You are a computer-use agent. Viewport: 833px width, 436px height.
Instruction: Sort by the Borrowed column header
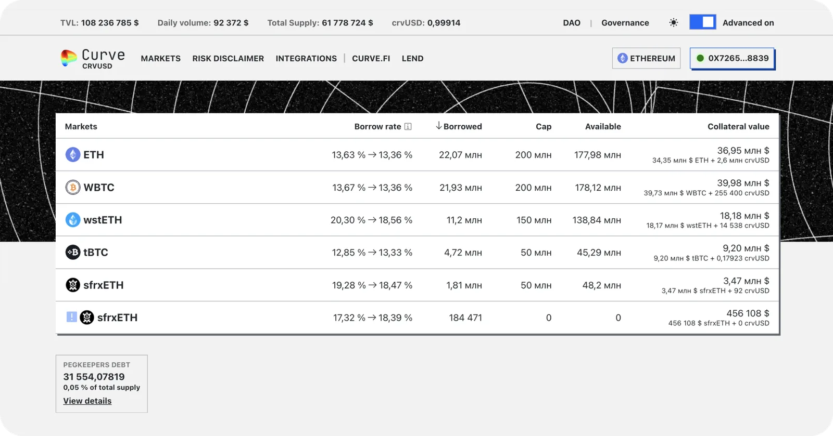463,126
